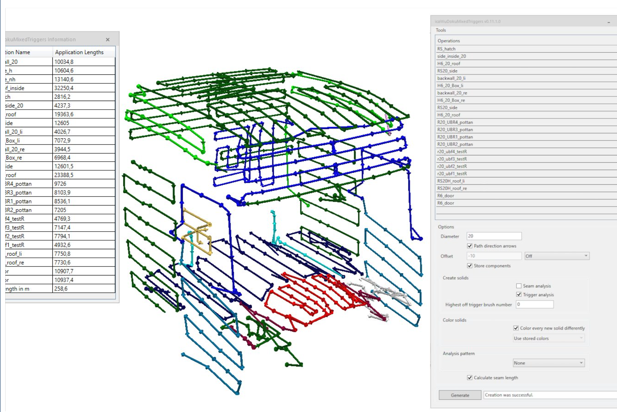Disable the Store components checkbox
Image resolution: width=617 pixels, height=412 pixels.
[470, 266]
